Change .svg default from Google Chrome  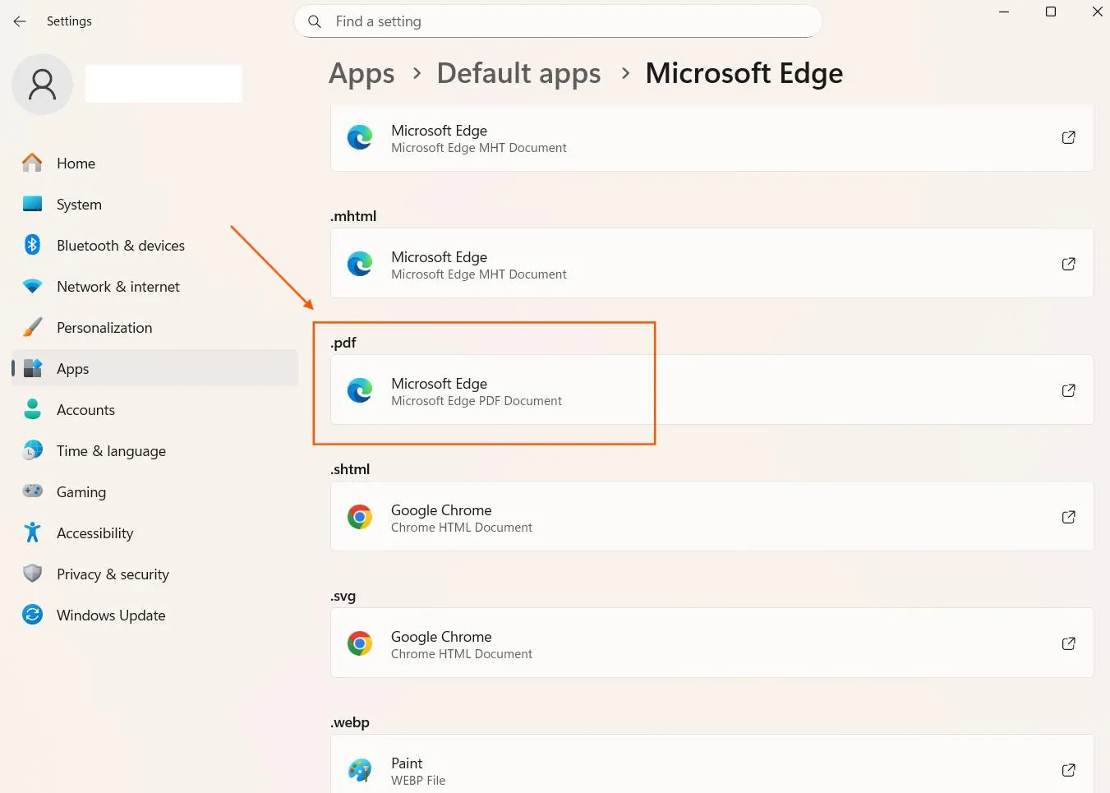pyautogui.click(x=712, y=643)
